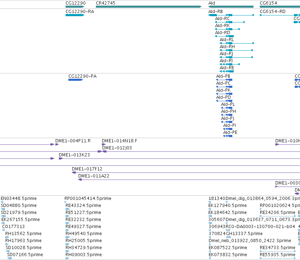The height and width of the screenshot is (260, 300).
Task: Select the Ald-PD protein label
Action: pos(224,97)
